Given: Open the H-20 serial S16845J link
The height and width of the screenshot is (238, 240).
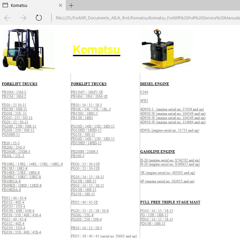Looking at the screenshot, I should click(170, 164).
